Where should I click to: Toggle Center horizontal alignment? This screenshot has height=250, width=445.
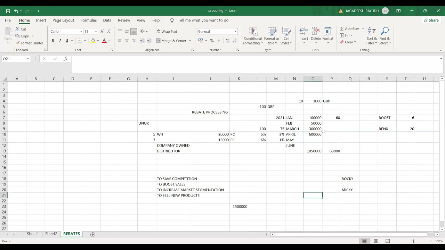[127, 41]
